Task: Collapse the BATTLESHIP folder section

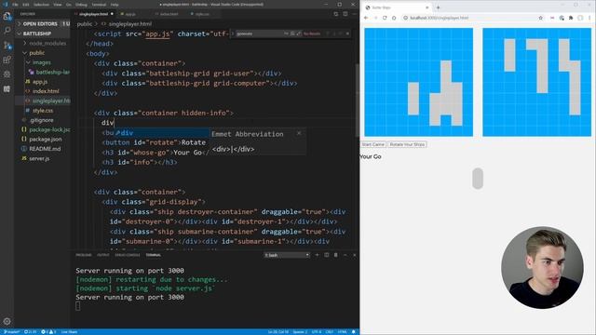Action: pos(43,33)
